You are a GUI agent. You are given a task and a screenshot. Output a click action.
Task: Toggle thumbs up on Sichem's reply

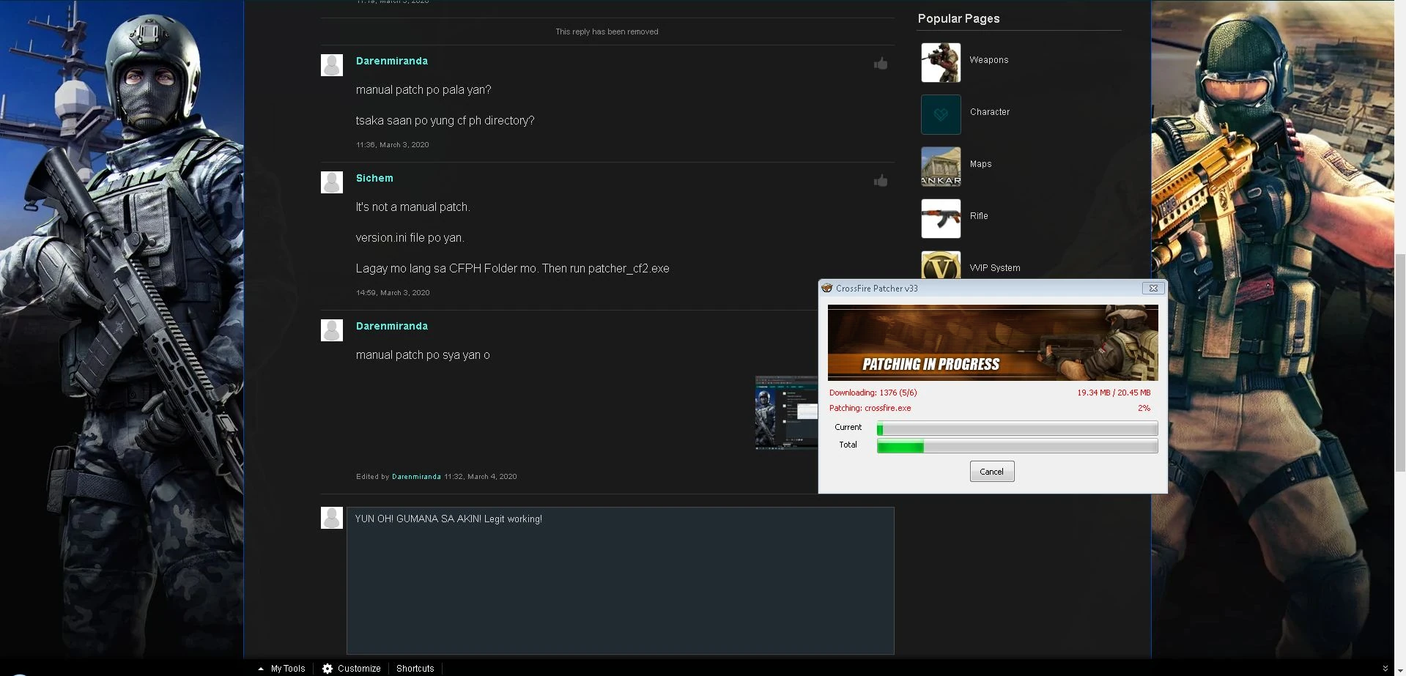click(881, 181)
